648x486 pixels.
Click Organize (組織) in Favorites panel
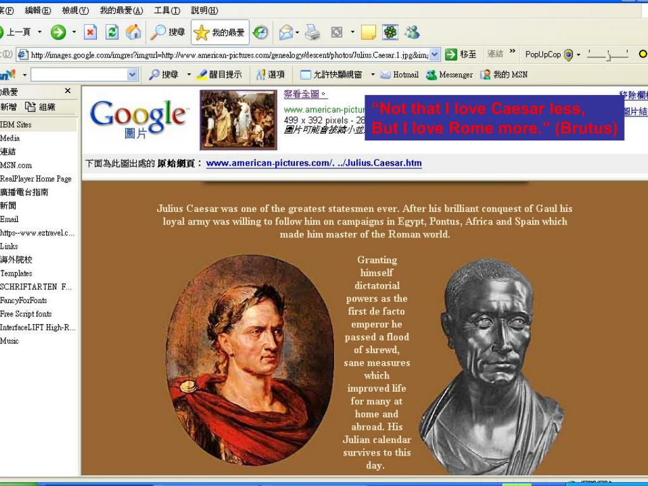tap(40, 107)
